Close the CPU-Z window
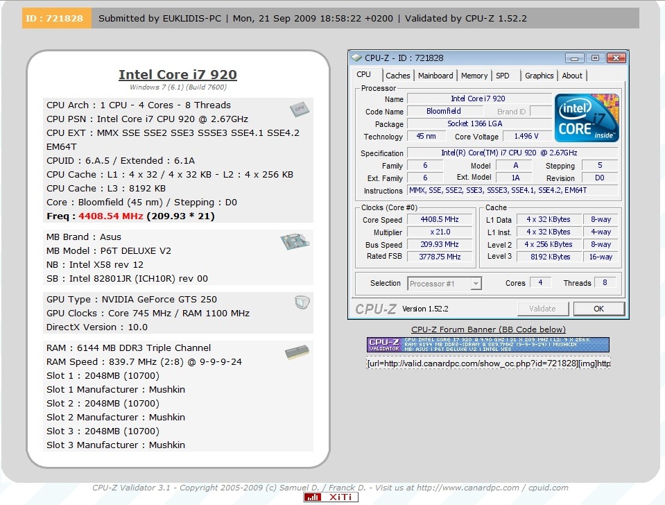This screenshot has height=505, width=665. [616, 58]
